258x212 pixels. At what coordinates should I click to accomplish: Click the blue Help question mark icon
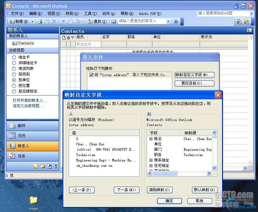176,21
